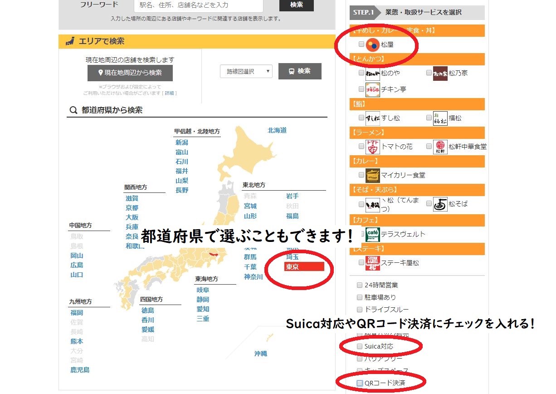Click the free-word 検索 button

click(297, 5)
